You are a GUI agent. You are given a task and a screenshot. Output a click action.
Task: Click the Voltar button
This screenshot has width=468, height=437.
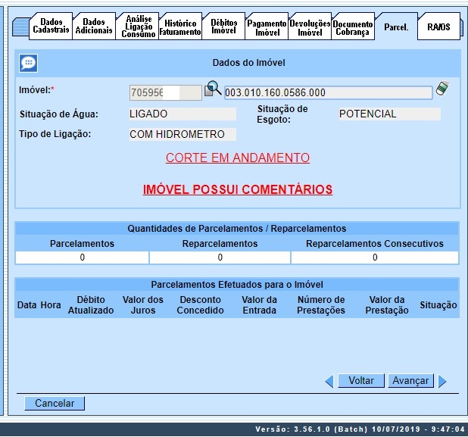pyautogui.click(x=361, y=381)
